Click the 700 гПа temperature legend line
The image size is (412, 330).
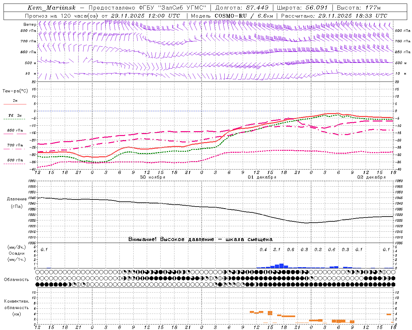point(15,149)
